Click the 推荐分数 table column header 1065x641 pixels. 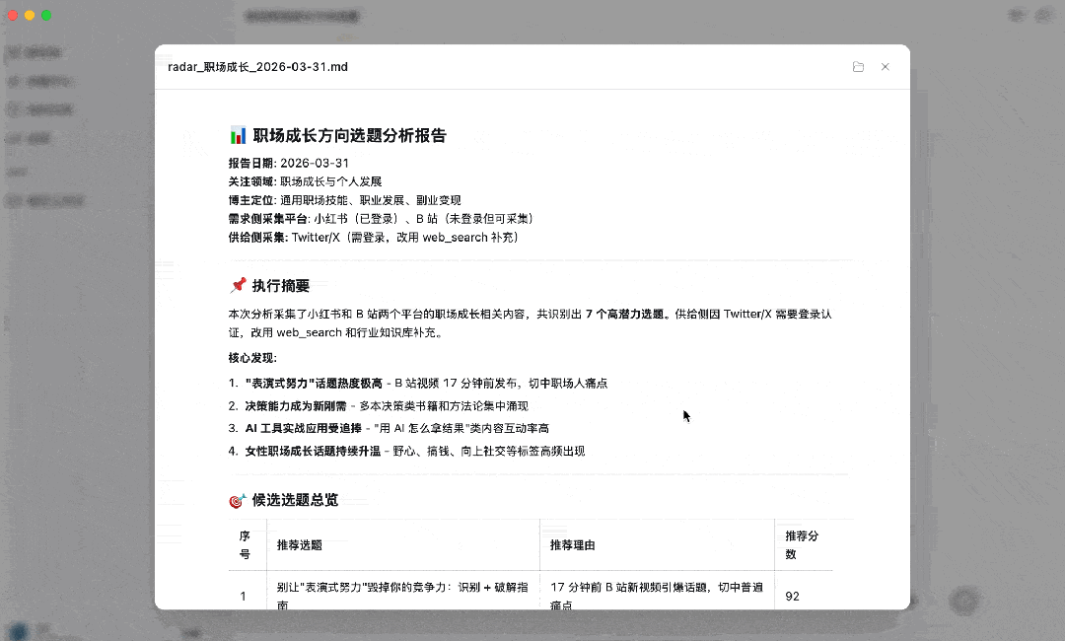pos(799,544)
